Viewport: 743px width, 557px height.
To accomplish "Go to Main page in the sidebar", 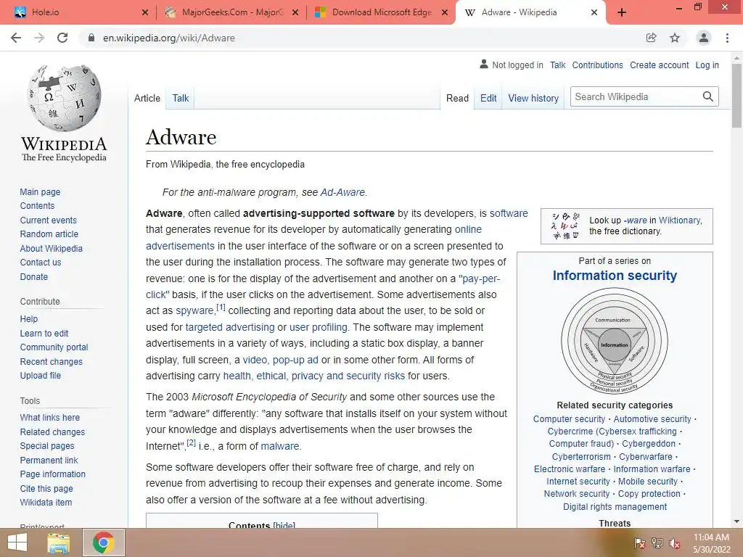I will [41, 191].
